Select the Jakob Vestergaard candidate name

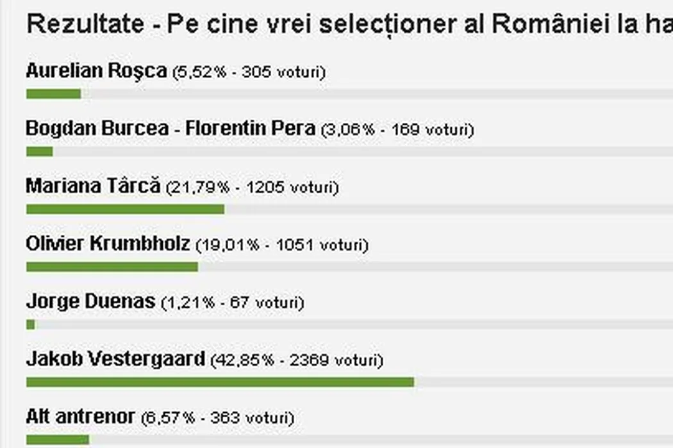[115, 358]
